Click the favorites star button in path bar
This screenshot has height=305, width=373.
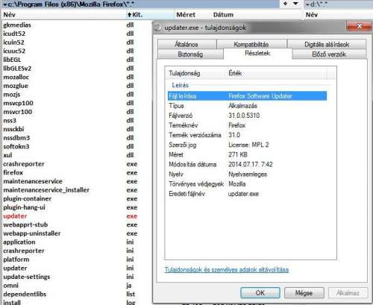(x=286, y=4)
